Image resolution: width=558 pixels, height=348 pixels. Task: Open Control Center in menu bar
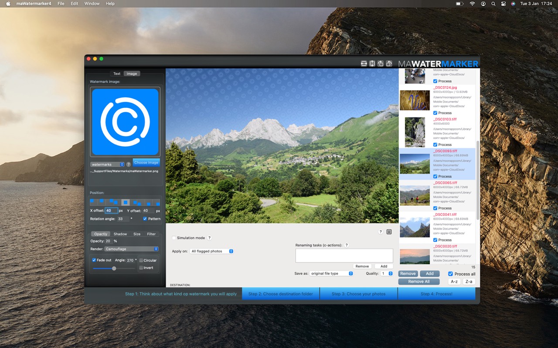coord(503,3)
